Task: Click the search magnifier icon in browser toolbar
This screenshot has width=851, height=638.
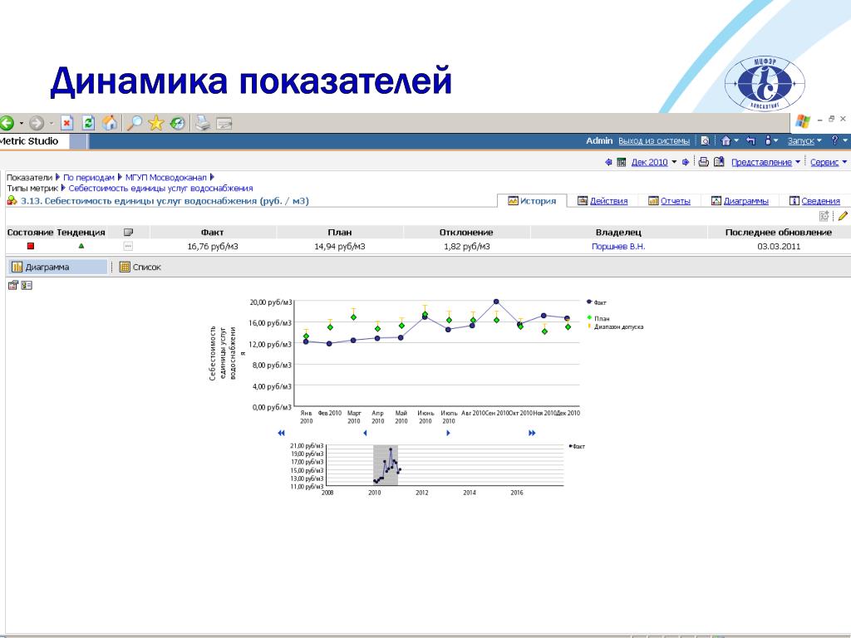Action: [133, 123]
